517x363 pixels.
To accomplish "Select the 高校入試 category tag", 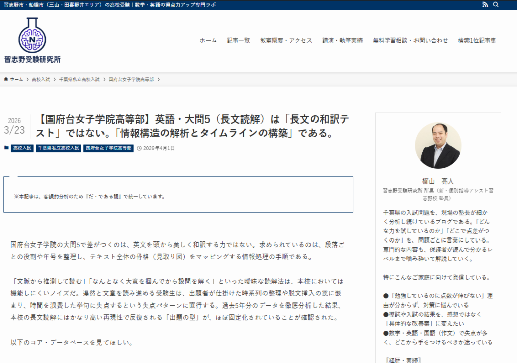I will click(x=22, y=148).
